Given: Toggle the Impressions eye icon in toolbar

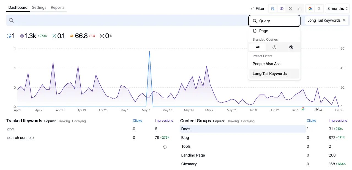Looking at the screenshot, I should (x=282, y=9).
